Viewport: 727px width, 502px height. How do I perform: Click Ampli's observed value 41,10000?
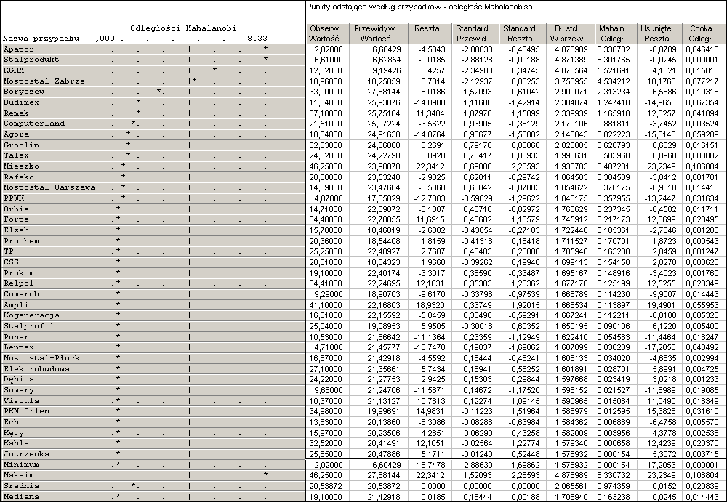point(325,305)
